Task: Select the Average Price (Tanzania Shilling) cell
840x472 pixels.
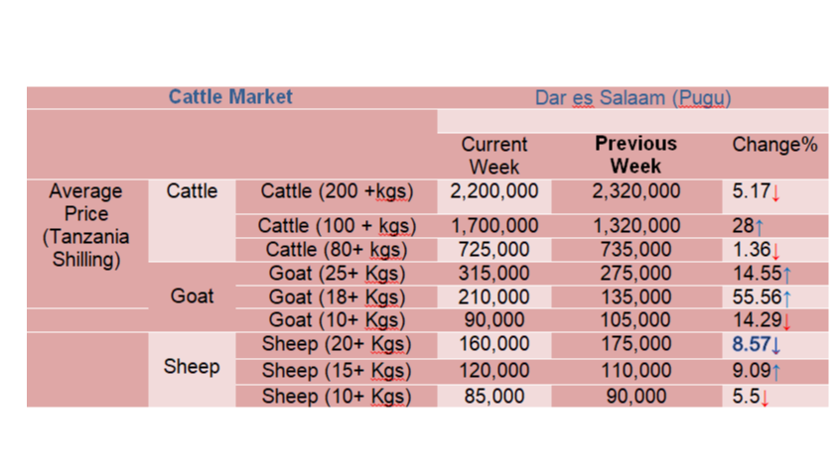Action: coord(86,225)
